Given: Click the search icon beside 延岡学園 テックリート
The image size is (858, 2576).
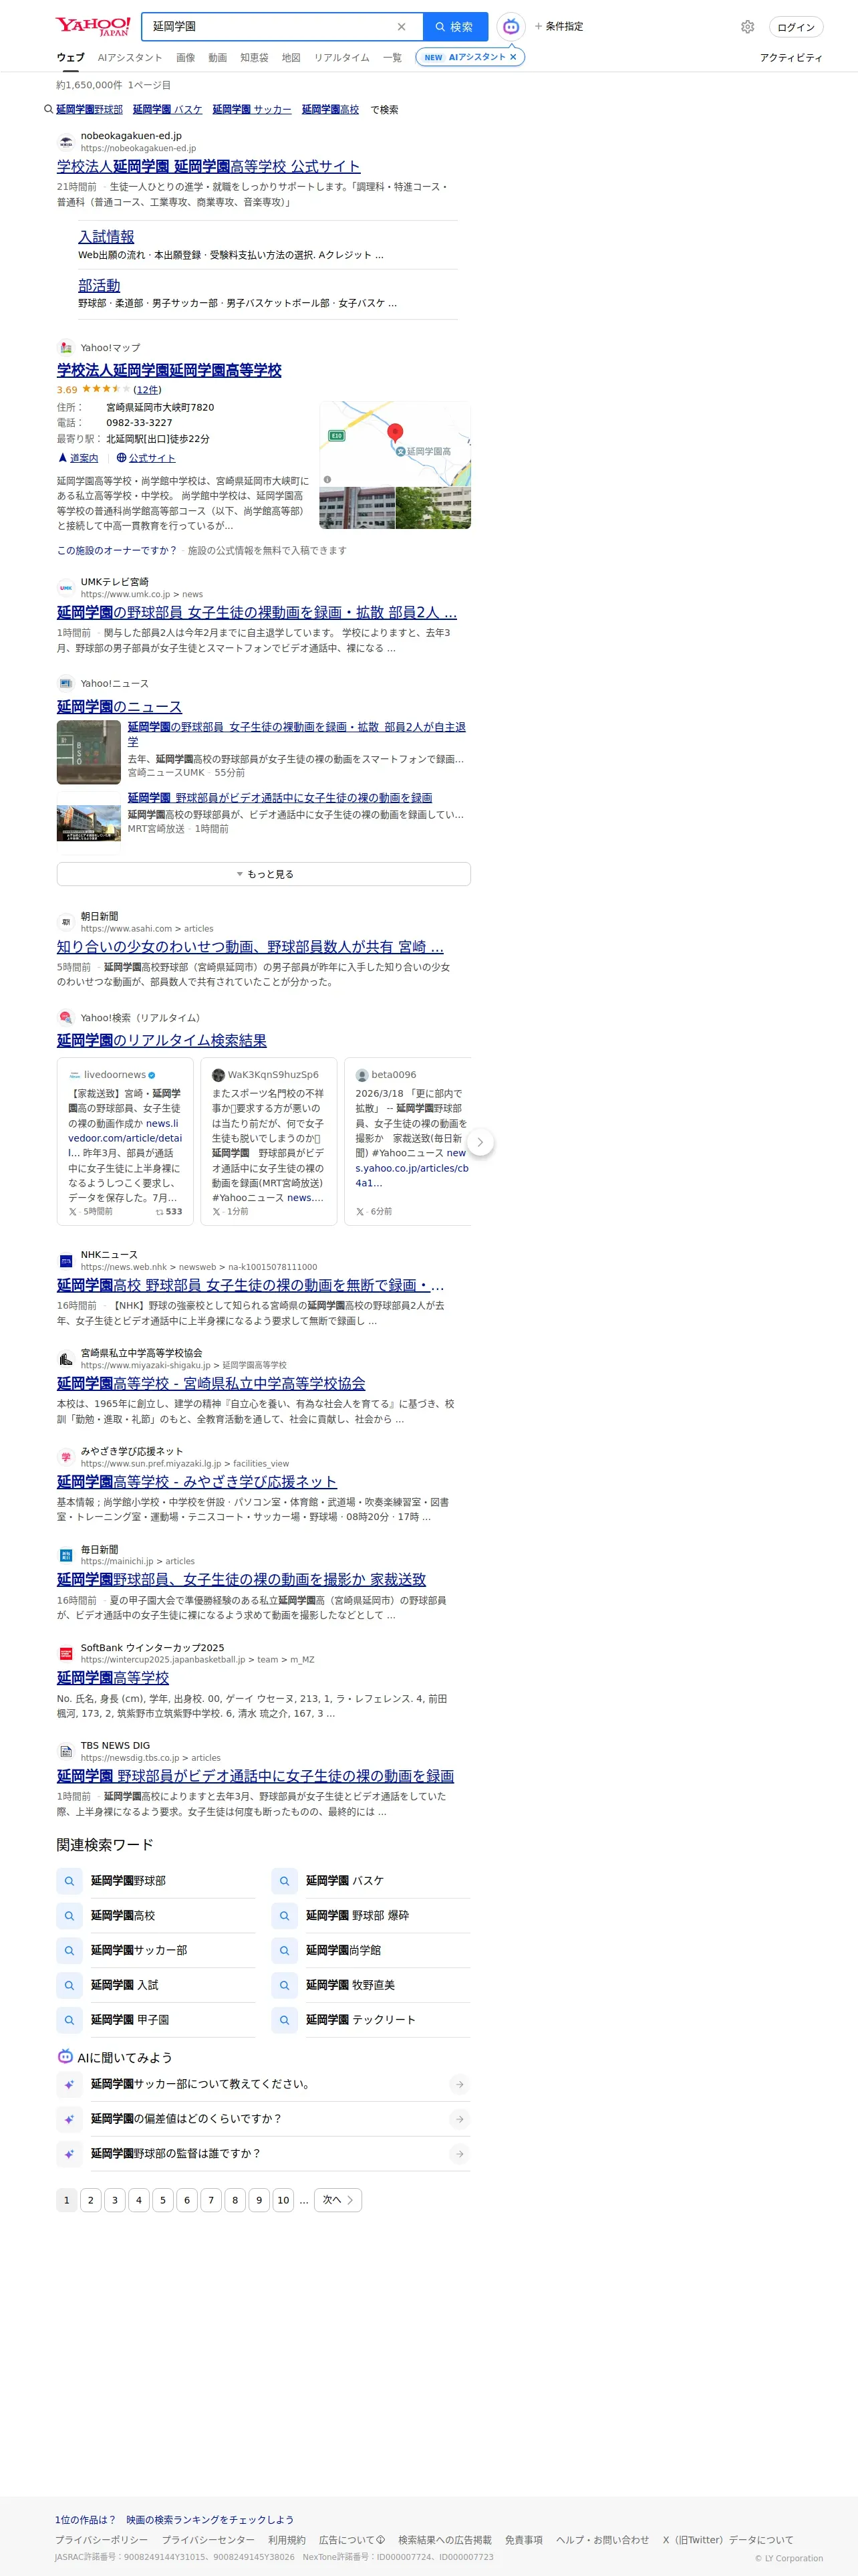Looking at the screenshot, I should 284,2021.
